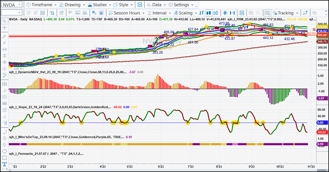The image size is (329, 172).
Task: Click the decrease bar spacing icon
Action: (225, 13)
